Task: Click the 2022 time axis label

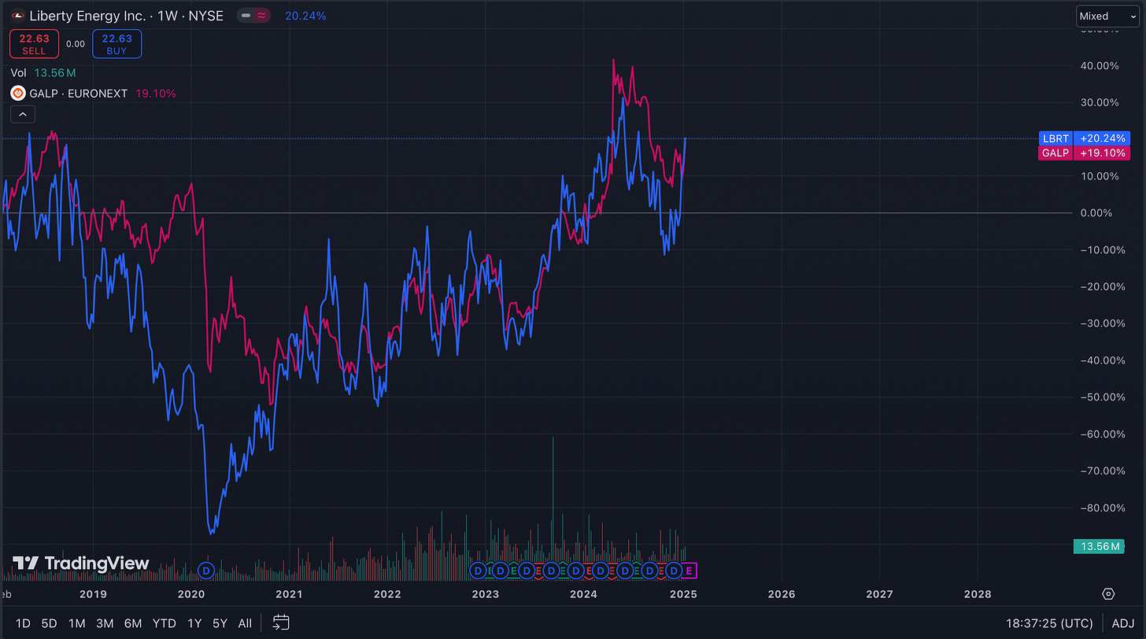Action: pos(387,594)
